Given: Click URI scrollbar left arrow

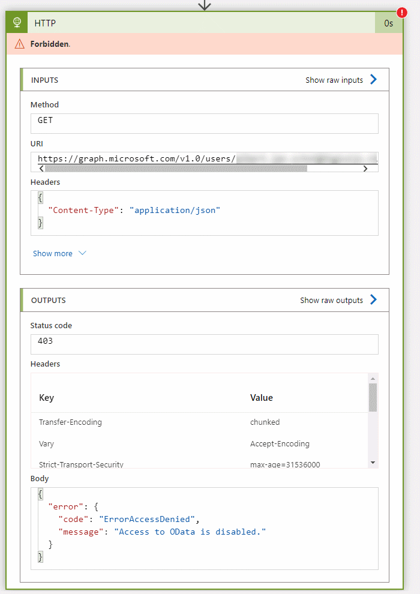Looking at the screenshot, I should pos(41,169).
